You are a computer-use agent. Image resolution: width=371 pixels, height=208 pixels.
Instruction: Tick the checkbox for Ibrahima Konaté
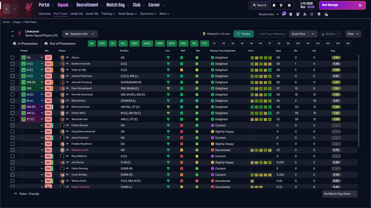pos(12,64)
